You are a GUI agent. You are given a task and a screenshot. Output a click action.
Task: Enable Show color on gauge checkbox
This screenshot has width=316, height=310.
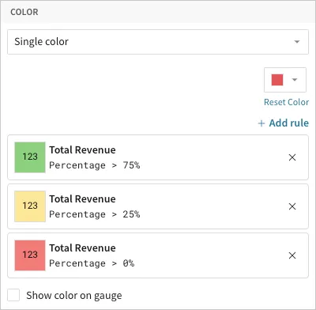[x=13, y=295]
